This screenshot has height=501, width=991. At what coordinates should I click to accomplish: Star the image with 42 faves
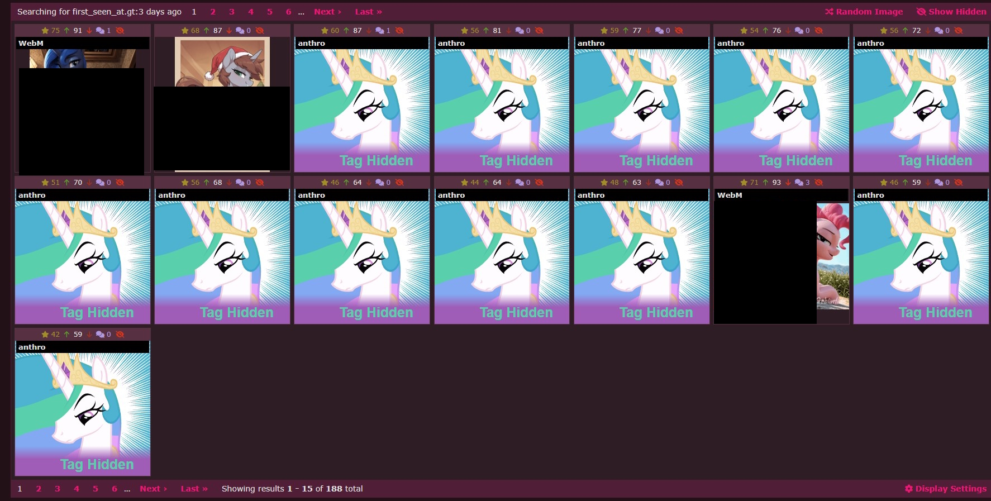[45, 335]
